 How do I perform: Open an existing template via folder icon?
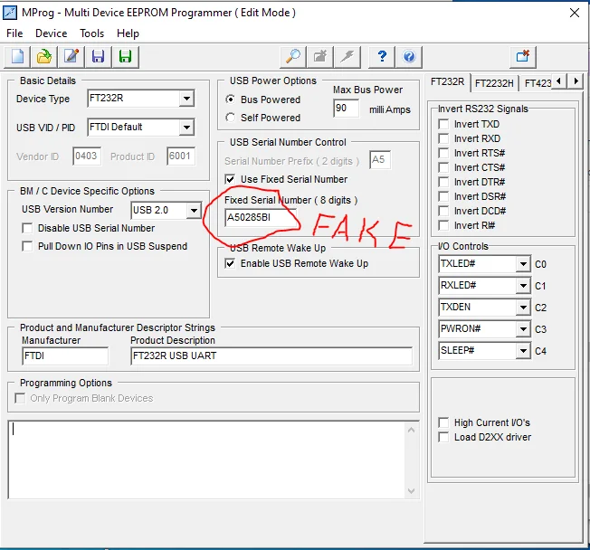click(44, 57)
